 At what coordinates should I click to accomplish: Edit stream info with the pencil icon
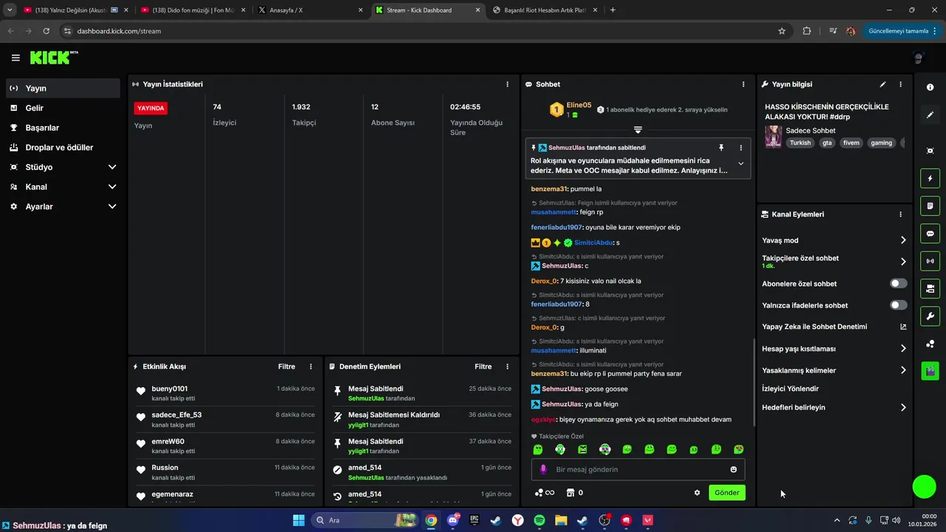pyautogui.click(x=882, y=84)
